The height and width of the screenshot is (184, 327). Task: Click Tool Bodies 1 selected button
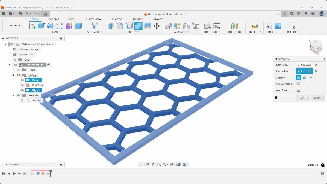tap(304, 71)
